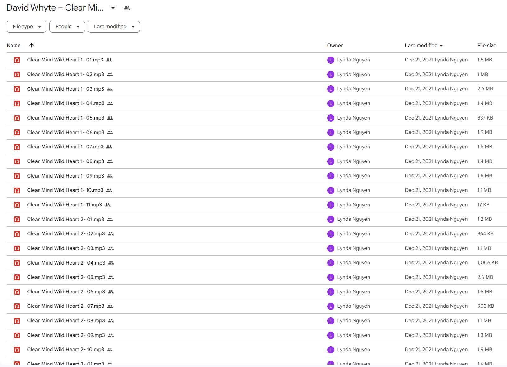Click shared icon next to Clear Mind Wild Heart 2- 09.mp3

(111, 335)
